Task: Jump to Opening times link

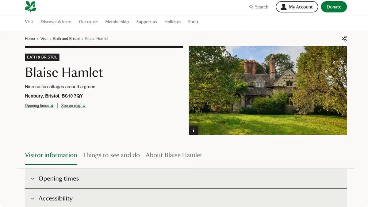Action: [39, 105]
